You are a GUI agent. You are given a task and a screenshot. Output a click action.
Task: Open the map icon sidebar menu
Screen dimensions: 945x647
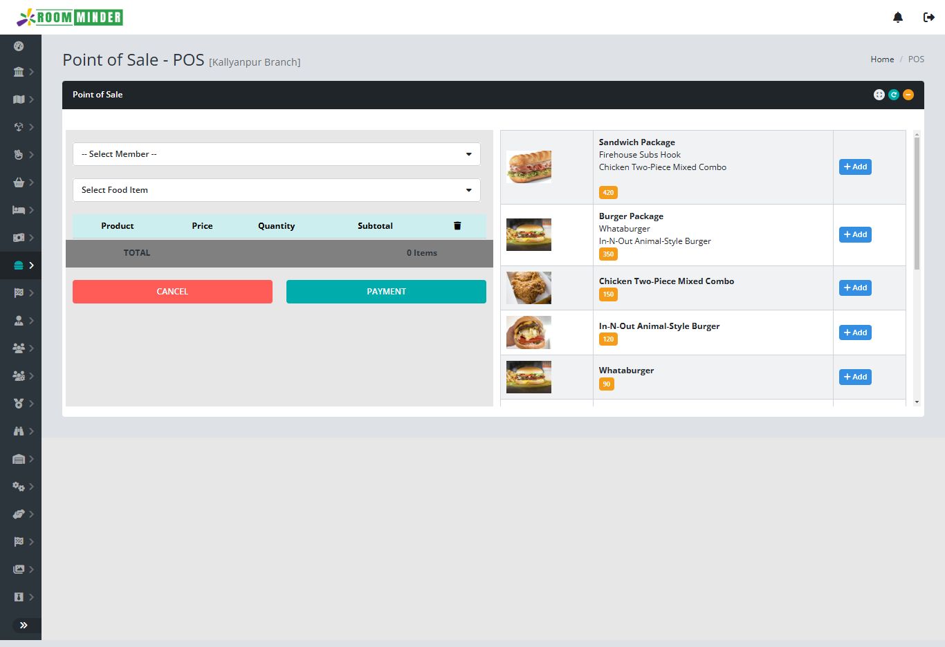19,100
